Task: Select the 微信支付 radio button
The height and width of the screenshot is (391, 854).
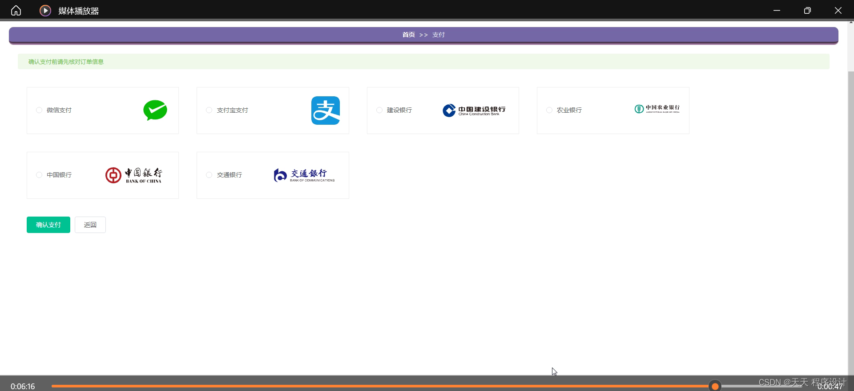Action: tap(39, 110)
